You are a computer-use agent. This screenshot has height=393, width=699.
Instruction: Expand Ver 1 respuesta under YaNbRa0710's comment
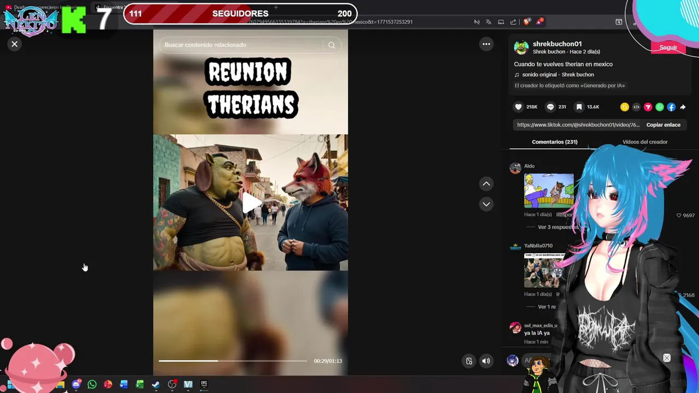pyautogui.click(x=547, y=307)
